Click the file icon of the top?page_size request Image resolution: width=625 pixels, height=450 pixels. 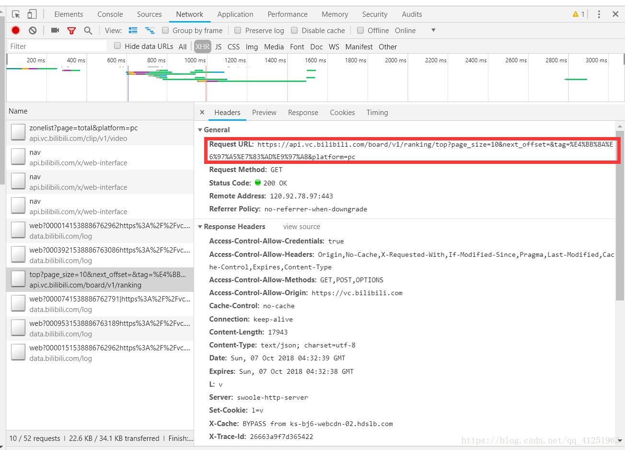click(x=18, y=279)
